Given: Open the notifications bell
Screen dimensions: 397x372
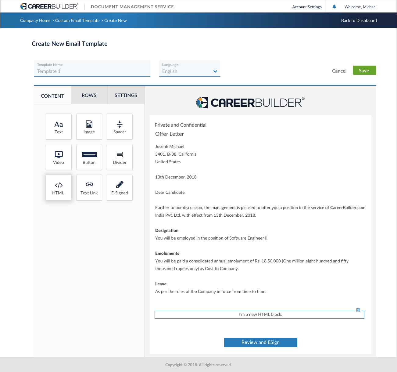Looking at the screenshot, I should click(334, 7).
